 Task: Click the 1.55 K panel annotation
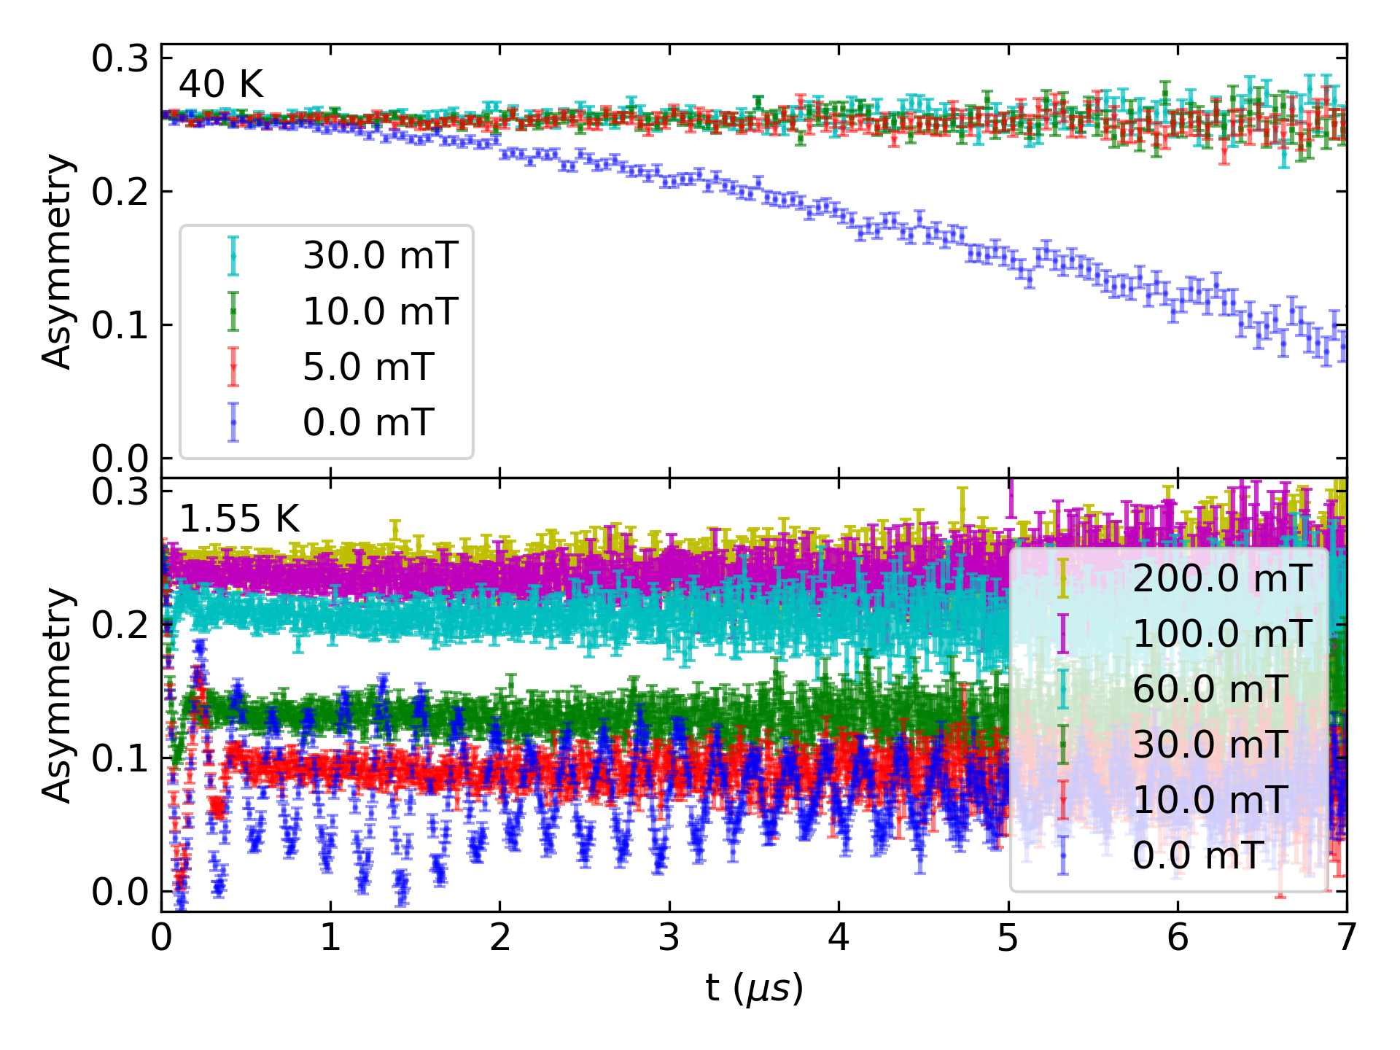click(239, 519)
